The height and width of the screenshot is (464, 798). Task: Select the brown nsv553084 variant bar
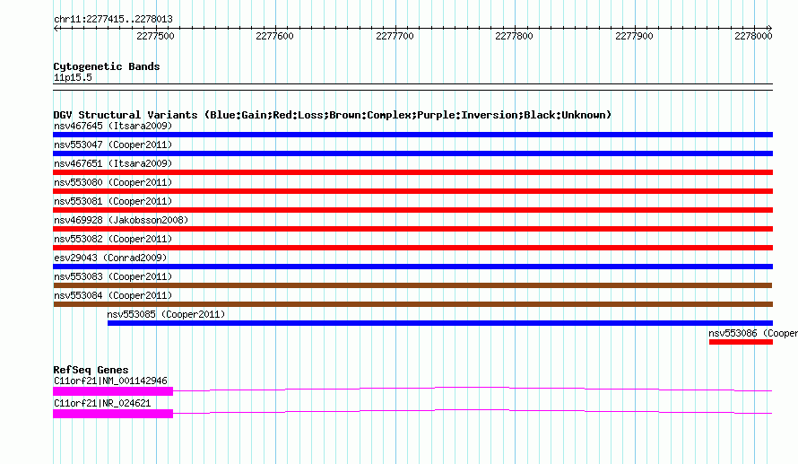coord(412,304)
